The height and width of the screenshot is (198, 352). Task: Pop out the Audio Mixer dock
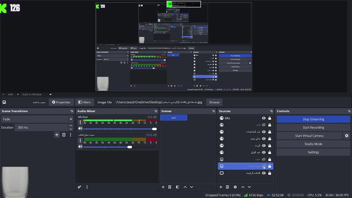pos(156,111)
